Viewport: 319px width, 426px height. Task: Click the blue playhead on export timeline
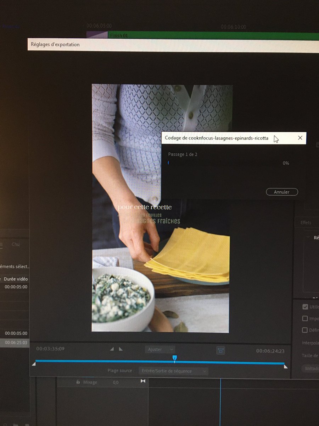coord(174,358)
